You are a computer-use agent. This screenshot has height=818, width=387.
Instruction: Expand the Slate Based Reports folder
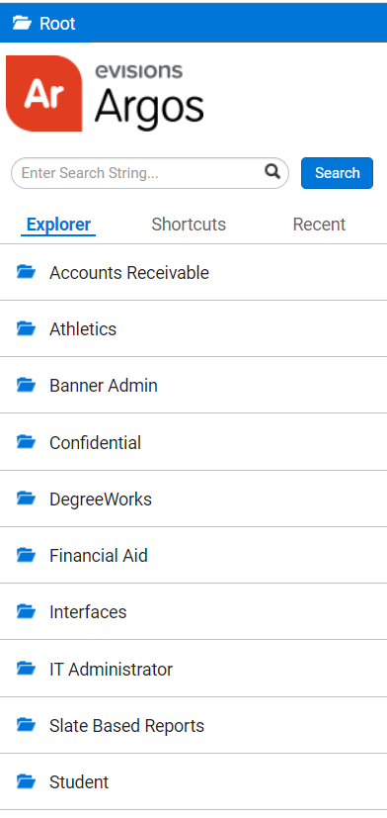pyautogui.click(x=193, y=725)
